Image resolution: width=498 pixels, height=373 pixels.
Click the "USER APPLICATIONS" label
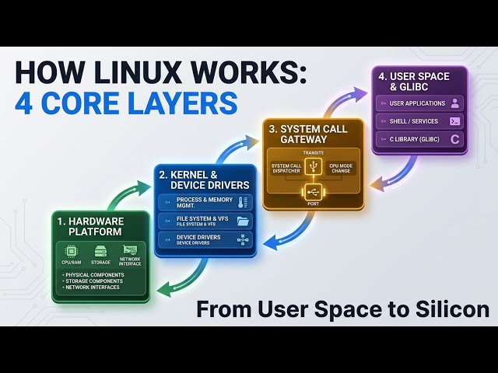[417, 103]
